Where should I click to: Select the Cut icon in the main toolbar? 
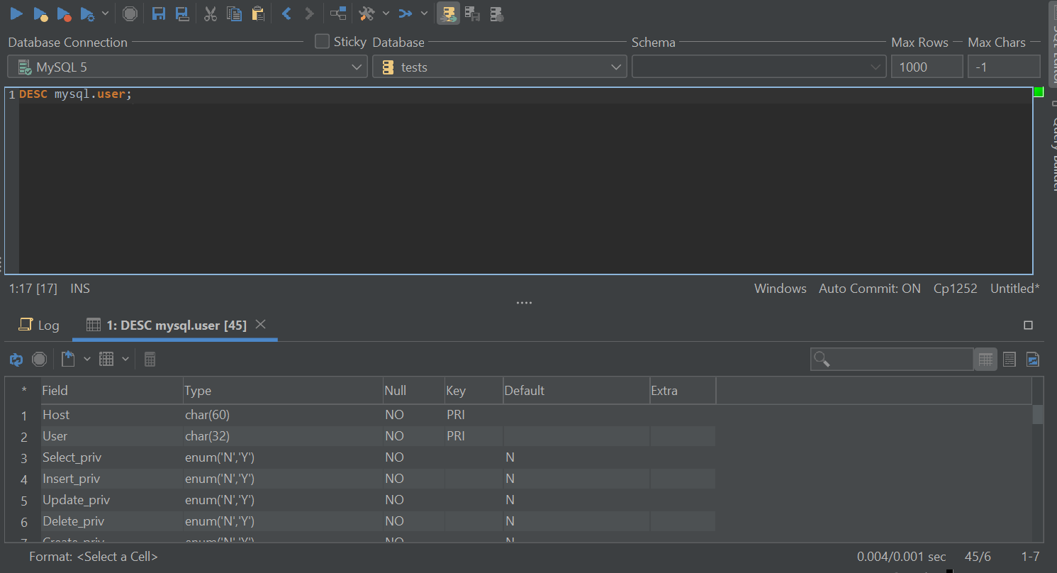(x=210, y=13)
